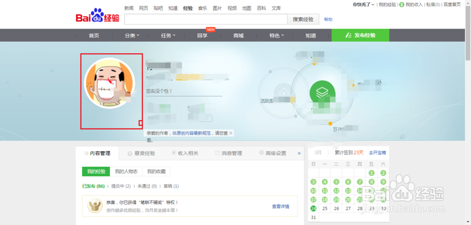The height and width of the screenshot is (225, 471).
Task: Filter by 已发布 (86)
Action: pyautogui.click(x=93, y=186)
